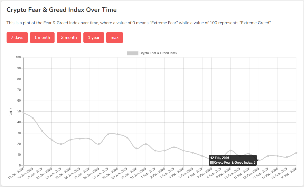Viewport: 304px width, 187px height.
Task: Pick the 22 Jan, 2026 data point
Action: 61,144
